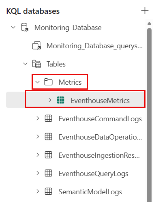Click the EventhouseCommandLogs table icon
Image resolution: width=154 pixels, height=202 pixels.
click(x=48, y=118)
